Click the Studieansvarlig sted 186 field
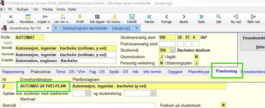 (x=167, y=37)
